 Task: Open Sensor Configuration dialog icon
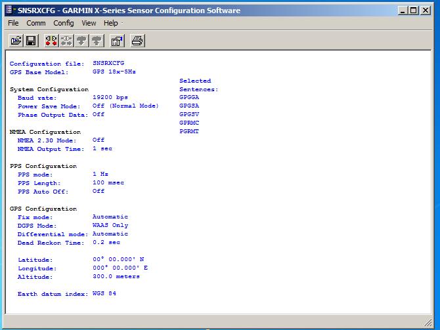pos(118,41)
